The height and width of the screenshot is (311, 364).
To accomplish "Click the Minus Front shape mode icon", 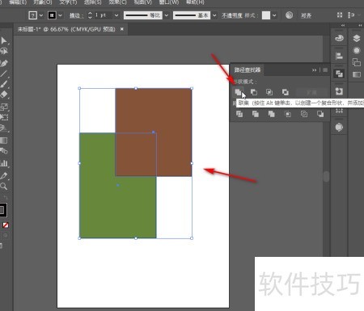I will pos(254,92).
